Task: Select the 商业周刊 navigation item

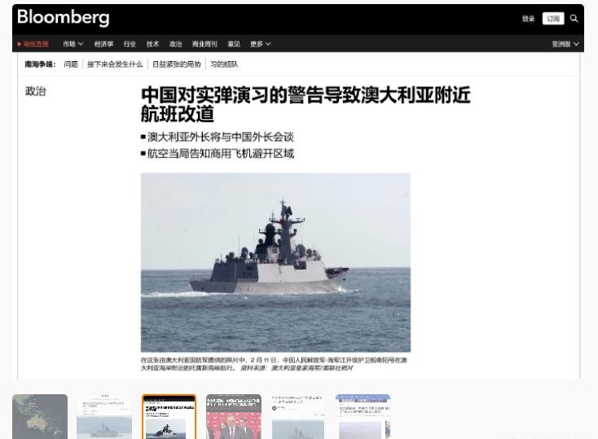Action: 204,44
